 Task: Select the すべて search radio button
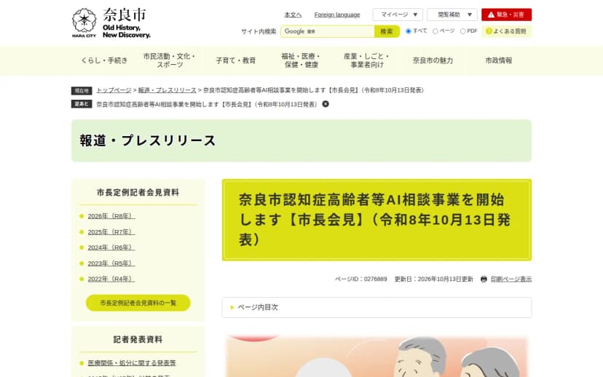409,31
